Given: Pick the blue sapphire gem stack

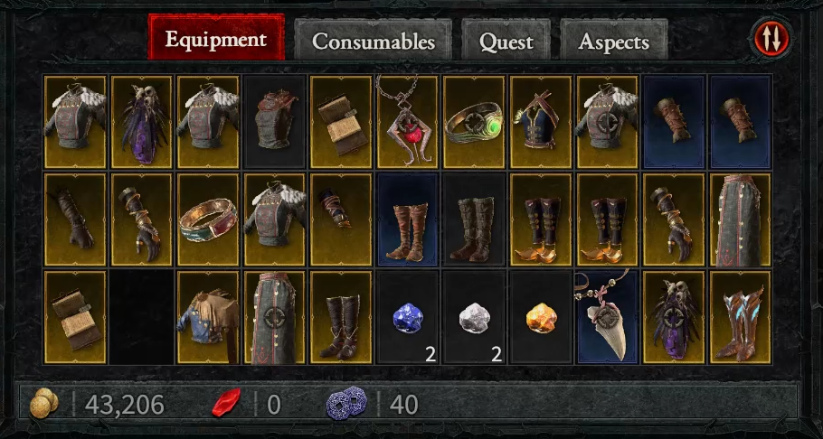Looking at the screenshot, I should point(407,317).
